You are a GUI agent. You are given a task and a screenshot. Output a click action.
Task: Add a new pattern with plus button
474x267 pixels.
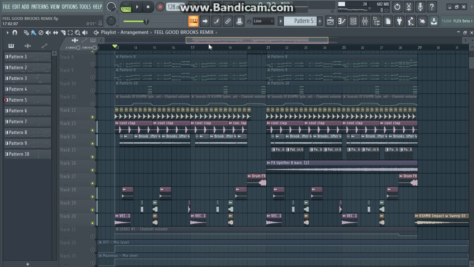[x=320, y=21]
